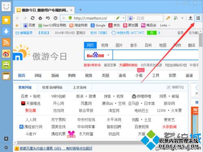The height and width of the screenshot is (152, 203).
Task: Click the history clock icon
Action: click(x=55, y=18)
